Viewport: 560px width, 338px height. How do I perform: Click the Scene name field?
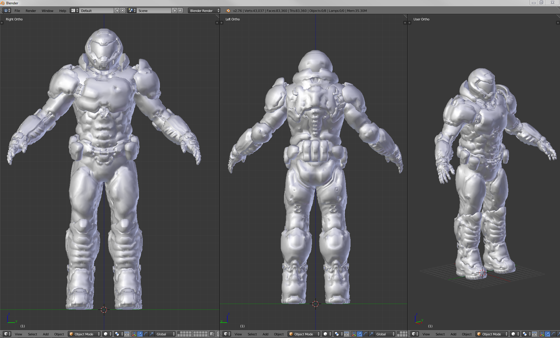pos(154,10)
